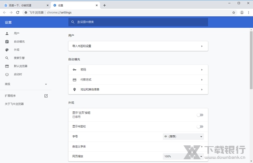
Task: Close the 设置 tab
Action: [97, 5]
